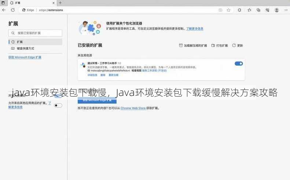This screenshot has width=290, height=180.
Task: Disable the 通义听悟 extension toggle
Action: tap(239, 64)
